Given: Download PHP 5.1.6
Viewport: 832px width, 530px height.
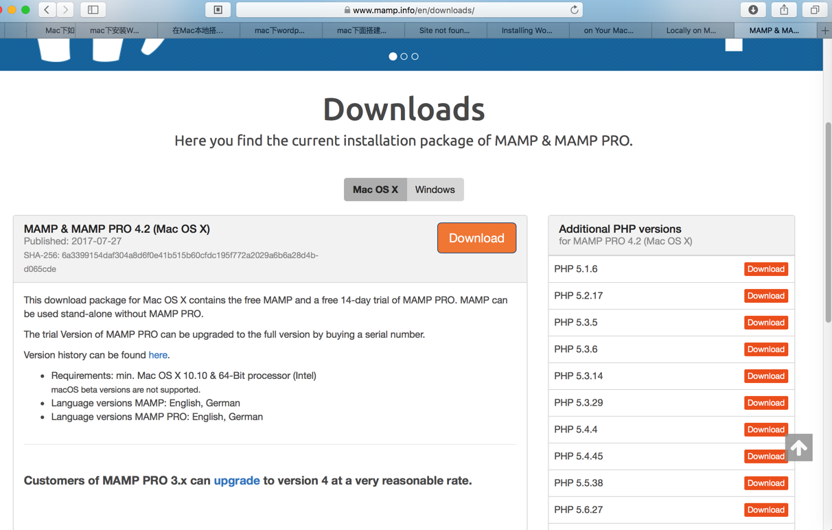Looking at the screenshot, I should [766, 269].
